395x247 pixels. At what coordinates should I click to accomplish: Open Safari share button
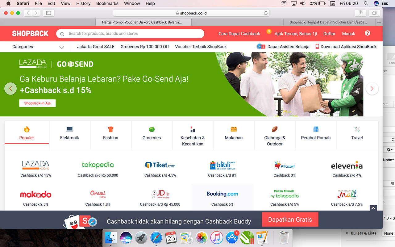[360, 13]
